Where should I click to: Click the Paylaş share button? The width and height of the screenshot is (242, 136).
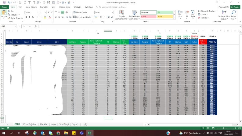(x=235, y=7)
